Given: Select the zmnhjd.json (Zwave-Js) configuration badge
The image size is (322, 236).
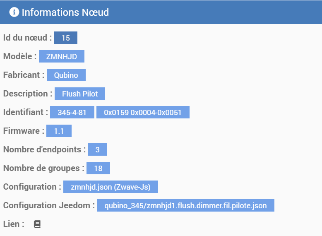Looking at the screenshot, I should click(x=111, y=187).
